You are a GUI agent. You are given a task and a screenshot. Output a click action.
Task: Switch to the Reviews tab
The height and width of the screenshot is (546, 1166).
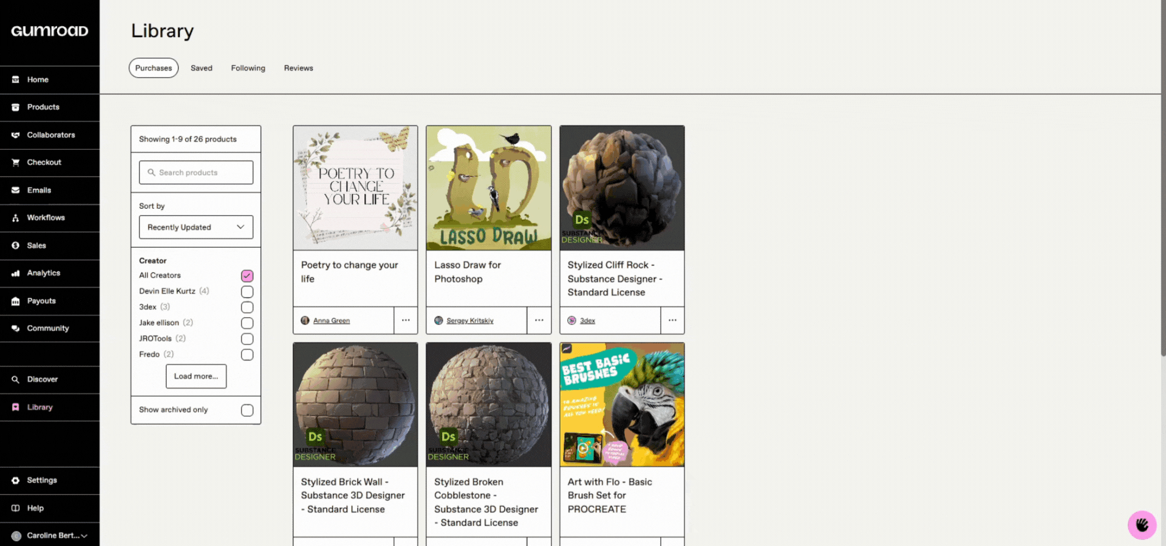298,68
